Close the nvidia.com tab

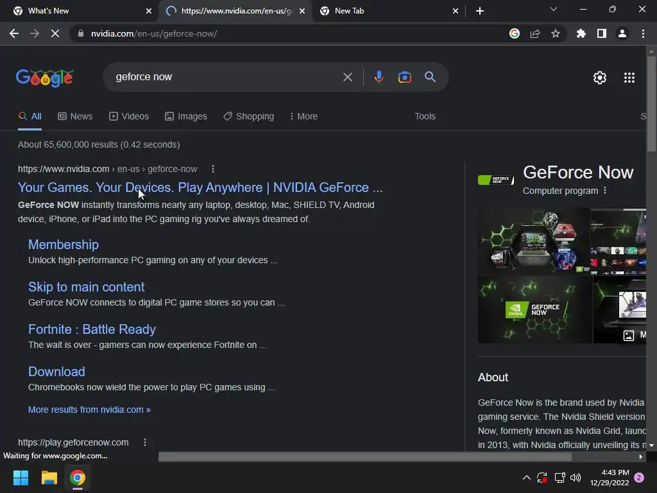coord(302,11)
